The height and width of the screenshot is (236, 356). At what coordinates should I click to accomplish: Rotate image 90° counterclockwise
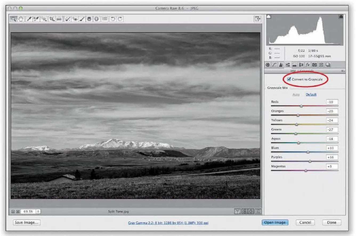click(113, 19)
